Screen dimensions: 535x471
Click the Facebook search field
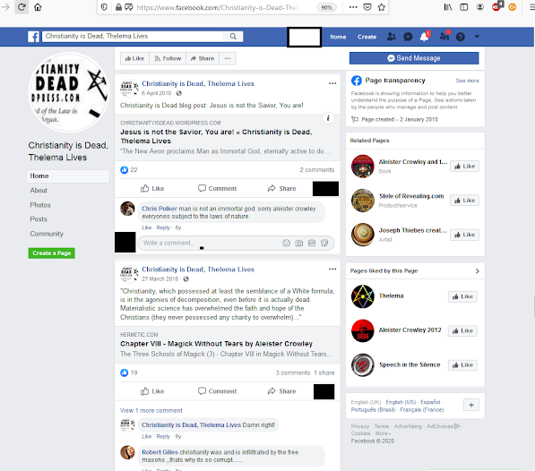tap(133, 36)
